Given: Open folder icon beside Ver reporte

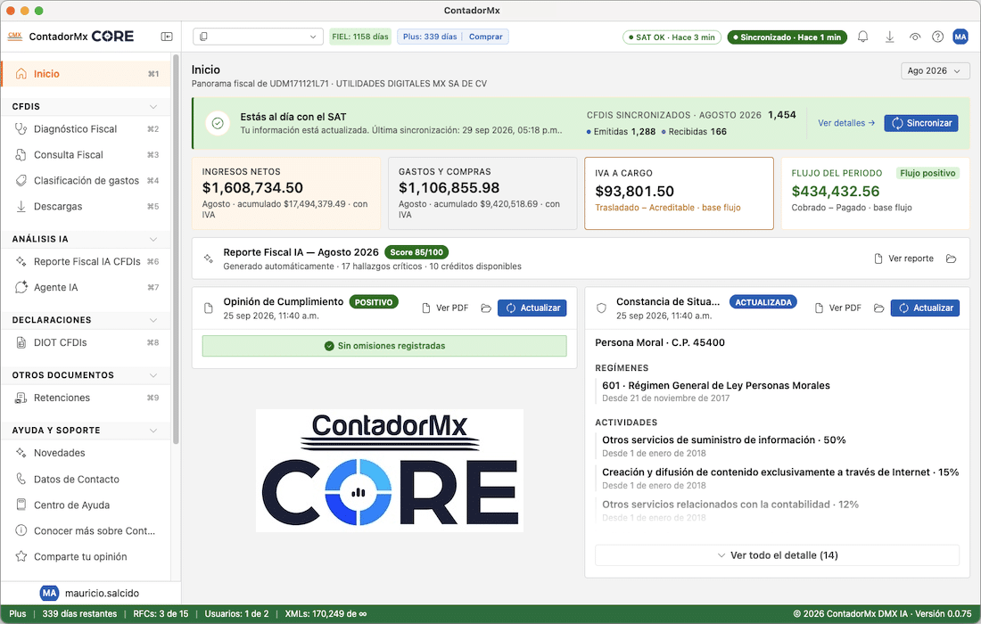Looking at the screenshot, I should [x=951, y=259].
